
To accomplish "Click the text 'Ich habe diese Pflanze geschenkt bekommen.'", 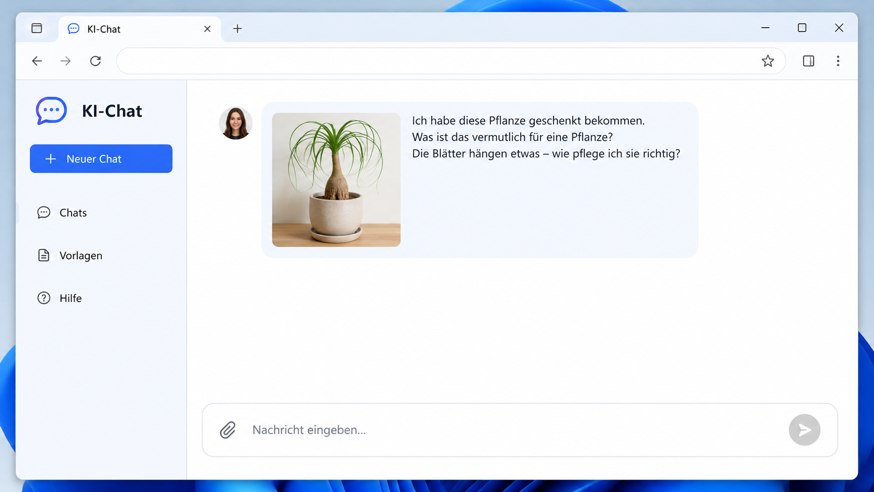I will pos(528,121).
